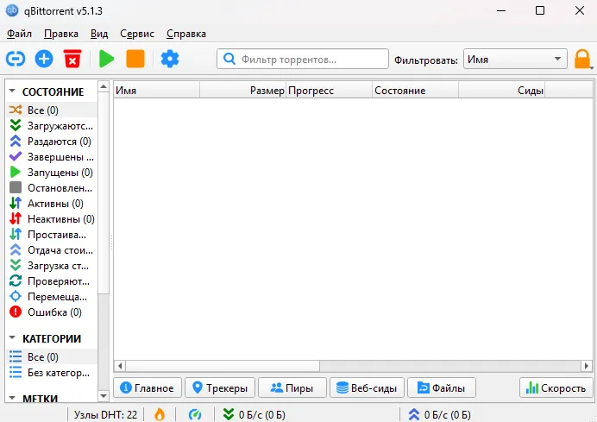The height and width of the screenshot is (422, 597).
Task: Select the Загружаются filter
Action: click(52, 126)
